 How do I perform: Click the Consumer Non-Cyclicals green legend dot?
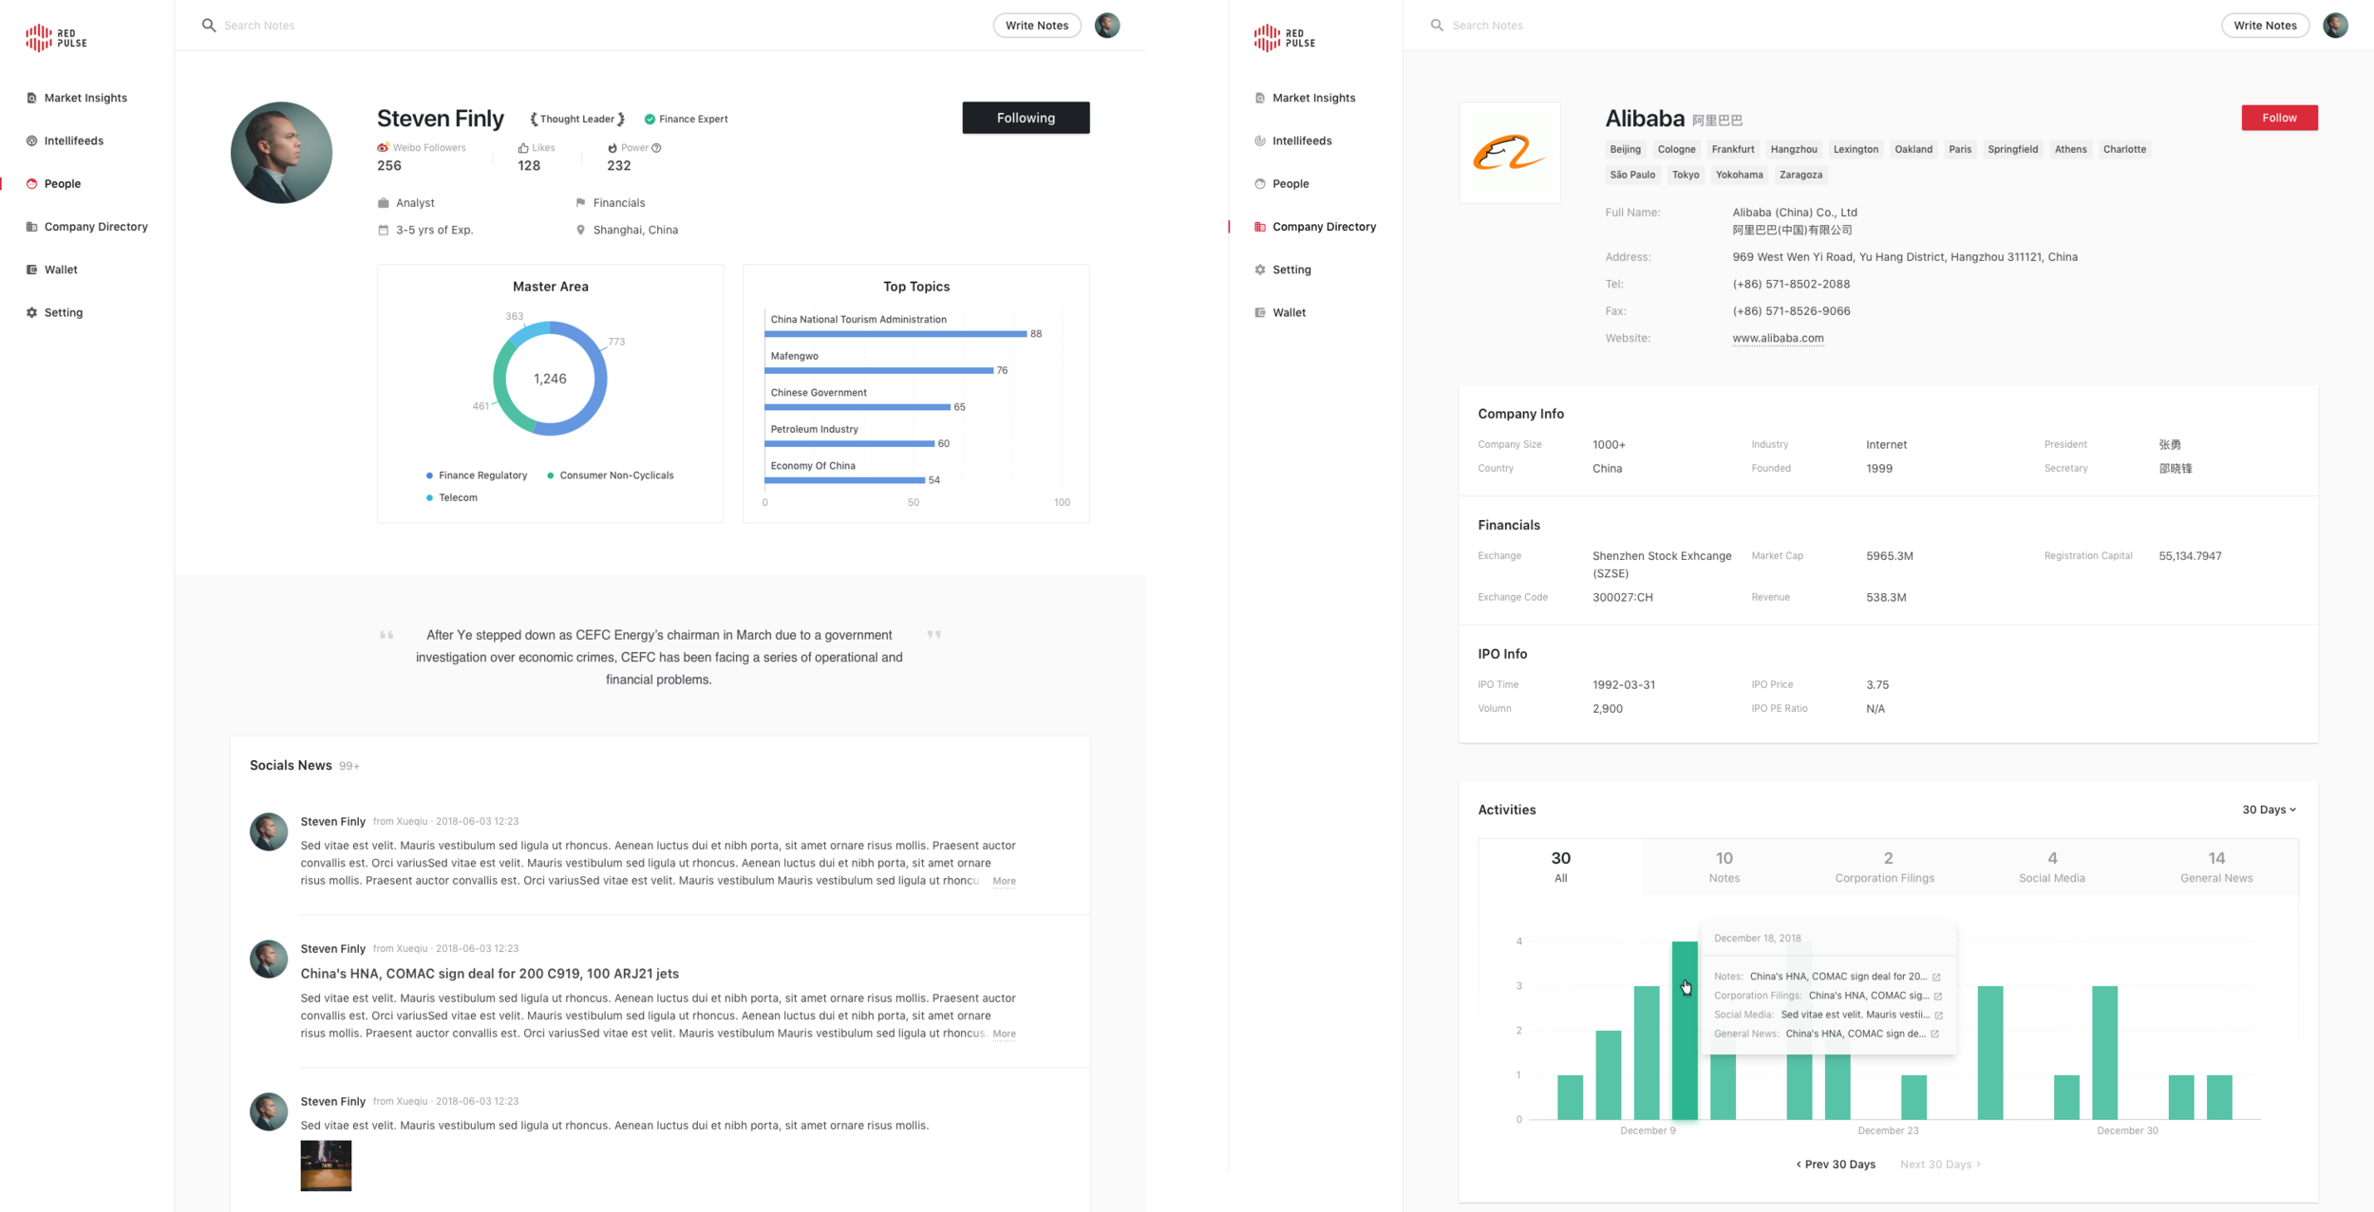(551, 475)
